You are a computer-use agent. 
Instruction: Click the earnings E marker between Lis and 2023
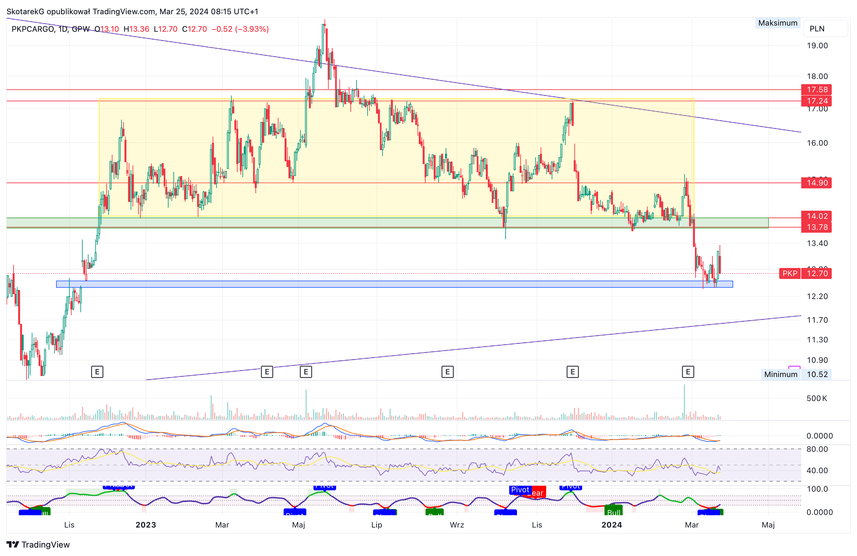point(97,372)
